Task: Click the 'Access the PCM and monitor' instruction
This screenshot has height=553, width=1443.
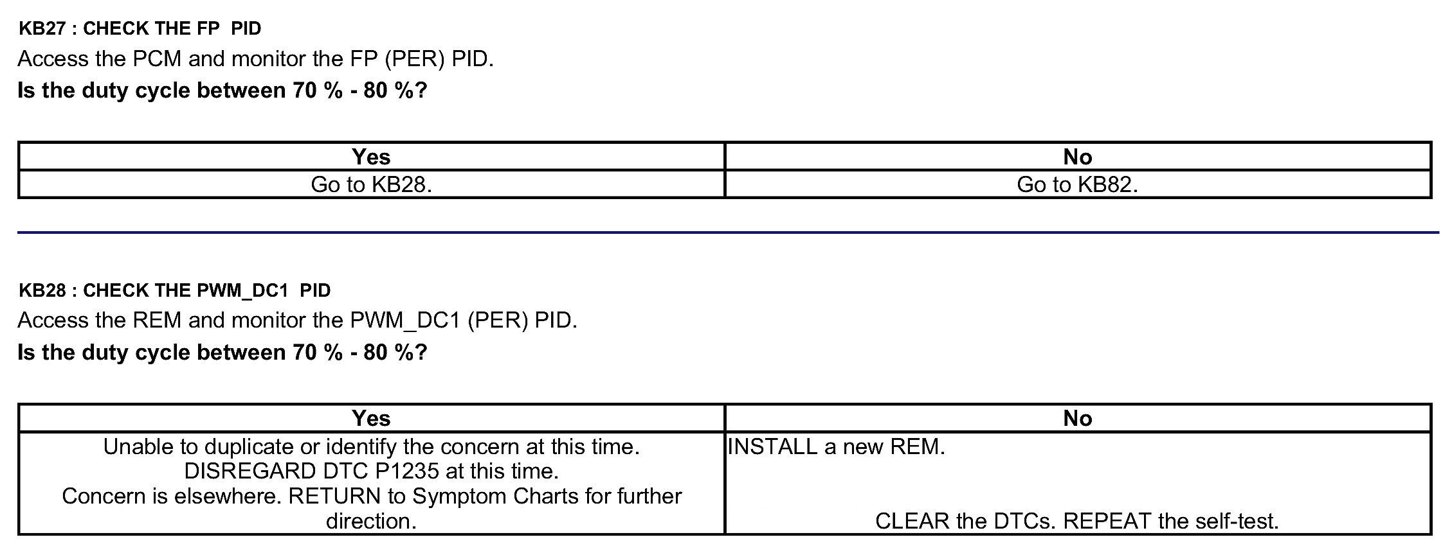Action: 255,59
